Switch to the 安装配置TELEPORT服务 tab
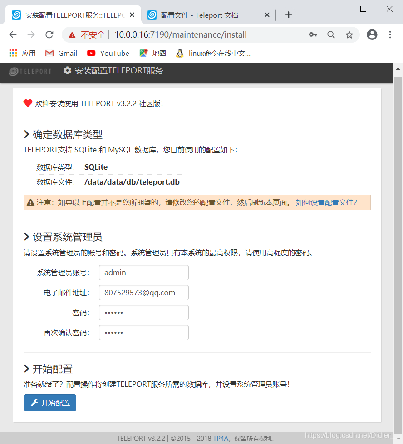 tap(73, 15)
